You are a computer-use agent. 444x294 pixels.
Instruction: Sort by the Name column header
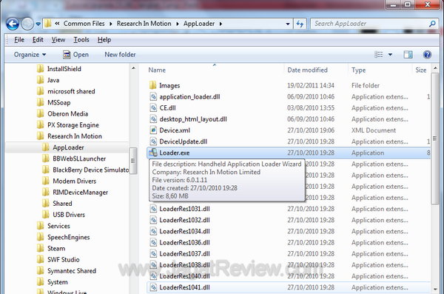(157, 70)
